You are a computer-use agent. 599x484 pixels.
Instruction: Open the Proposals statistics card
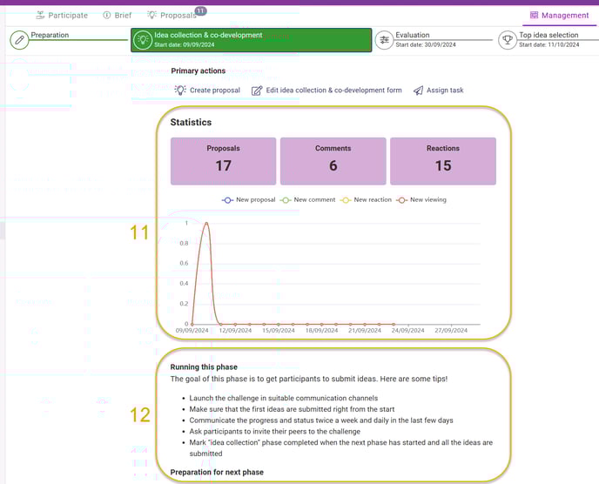[x=224, y=161]
